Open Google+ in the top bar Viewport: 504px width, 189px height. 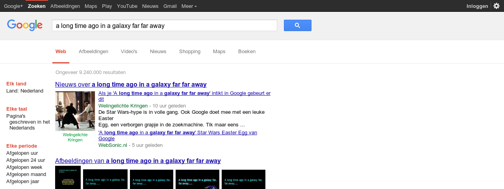(x=13, y=6)
